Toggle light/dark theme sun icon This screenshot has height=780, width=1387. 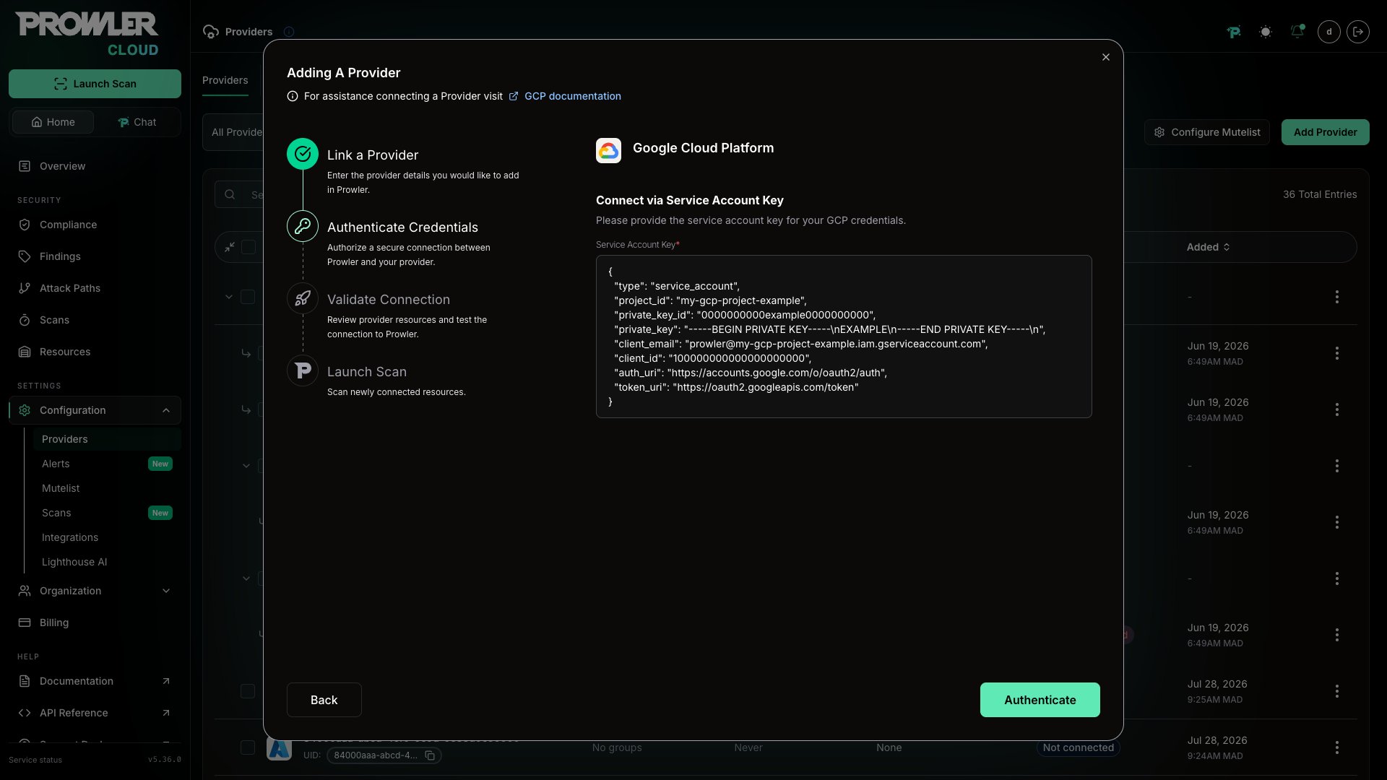[x=1266, y=32]
